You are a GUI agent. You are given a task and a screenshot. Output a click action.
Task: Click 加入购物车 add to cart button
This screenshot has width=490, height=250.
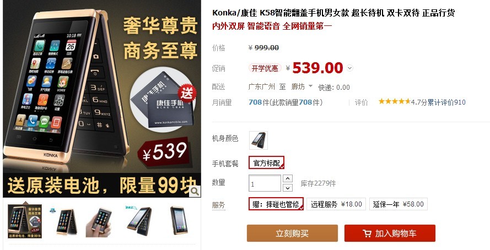click(390, 233)
